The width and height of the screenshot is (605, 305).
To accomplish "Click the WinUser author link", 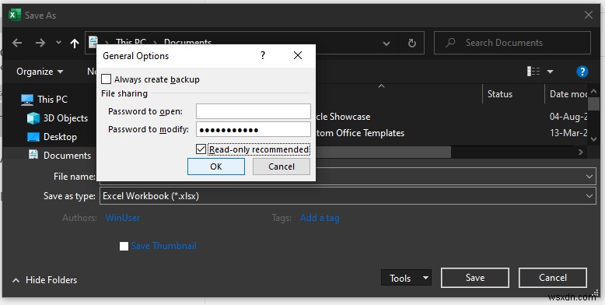I will (x=123, y=218).
